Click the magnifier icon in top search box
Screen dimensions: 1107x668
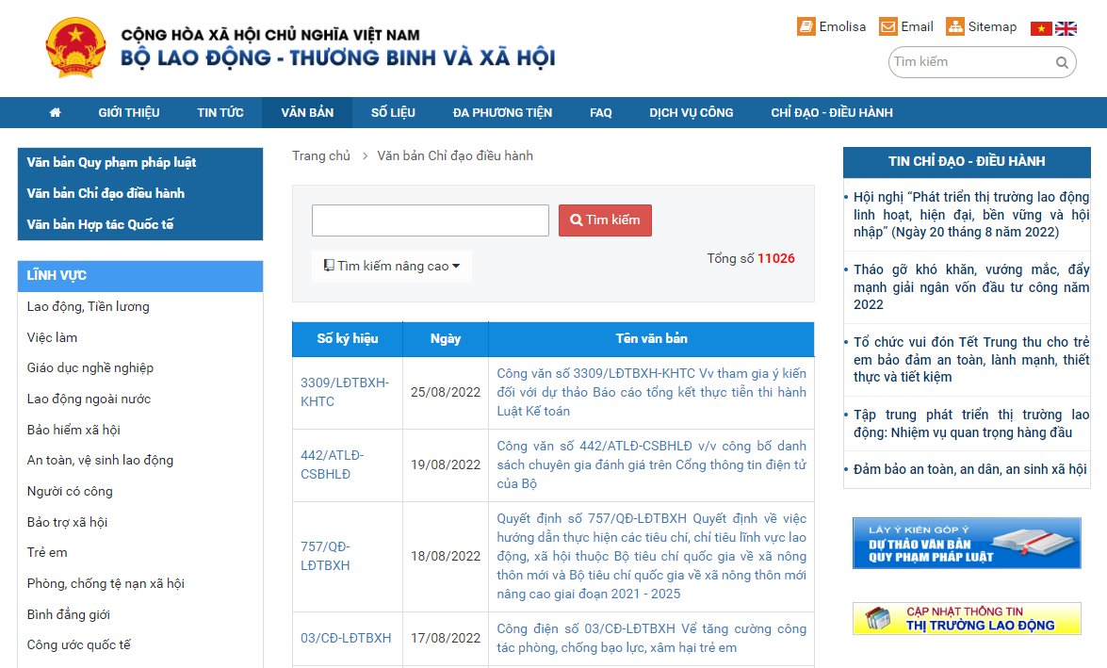tap(1062, 63)
